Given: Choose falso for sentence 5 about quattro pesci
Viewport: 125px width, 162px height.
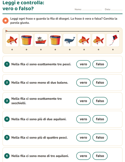Looking at the screenshot, I should (x=100, y=137).
